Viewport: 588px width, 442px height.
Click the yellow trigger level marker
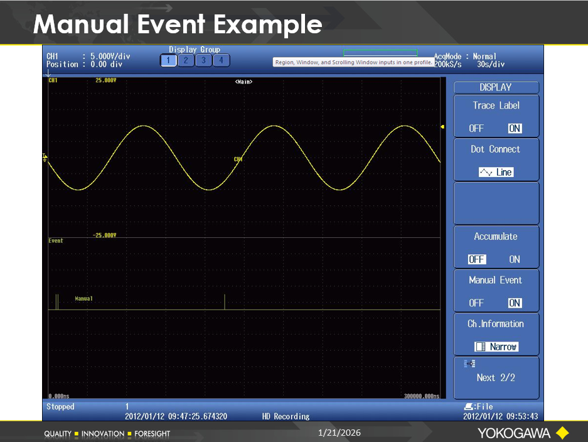click(x=442, y=127)
